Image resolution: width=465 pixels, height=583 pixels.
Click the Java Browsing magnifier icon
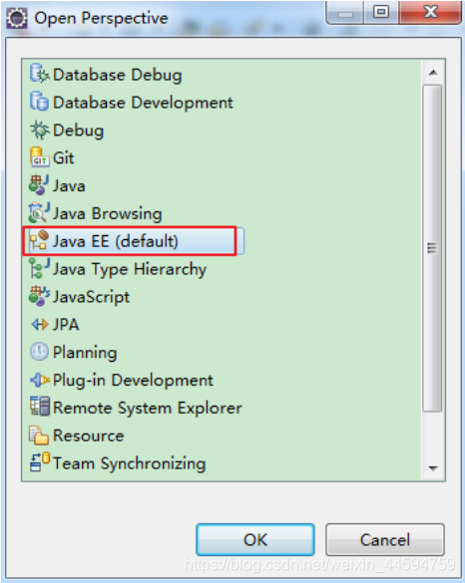click(39, 212)
